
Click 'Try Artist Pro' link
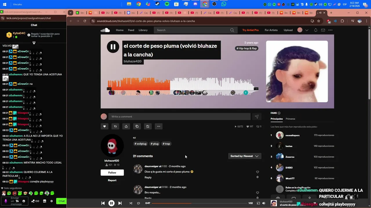tap(250, 30)
